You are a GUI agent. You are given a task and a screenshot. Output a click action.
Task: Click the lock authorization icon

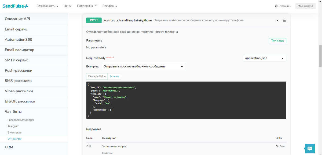(x=284, y=20)
